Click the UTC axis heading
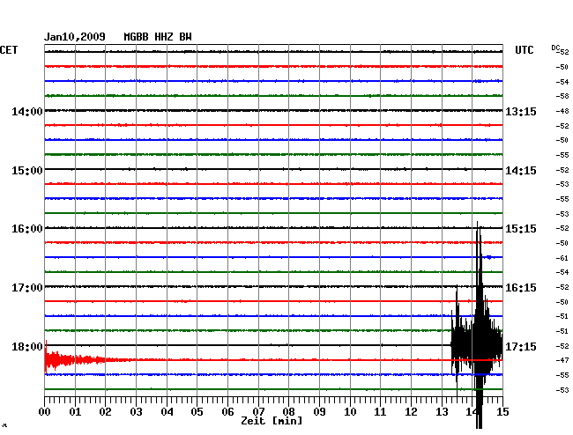Viewport: 573px width, 435px height. [524, 50]
